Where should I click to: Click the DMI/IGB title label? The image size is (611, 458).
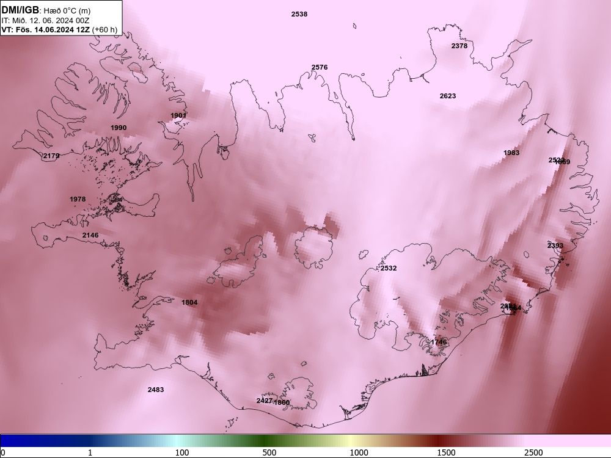click(20, 10)
